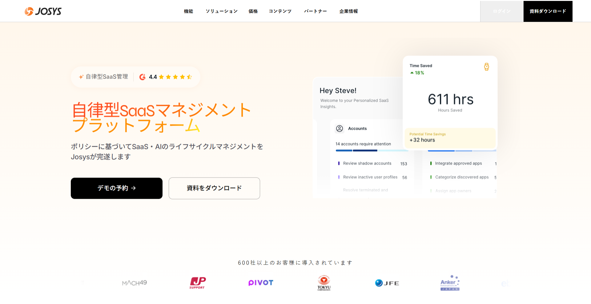Open the ソリューション menu
591x304 pixels.
click(222, 11)
